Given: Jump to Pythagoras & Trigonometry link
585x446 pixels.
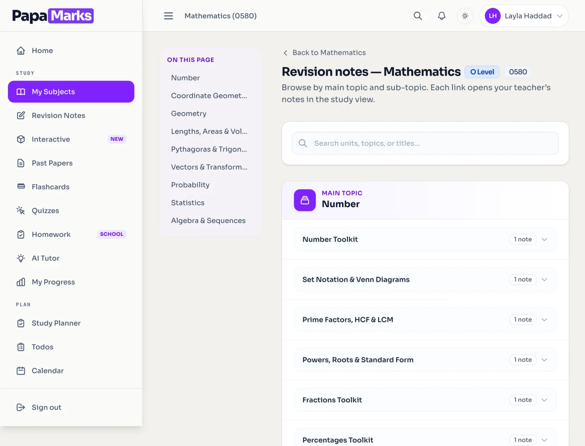Looking at the screenshot, I should 209,150.
